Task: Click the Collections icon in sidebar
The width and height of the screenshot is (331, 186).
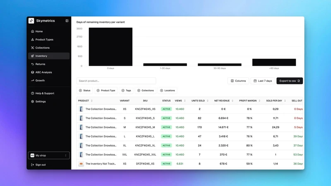Action: point(33,48)
